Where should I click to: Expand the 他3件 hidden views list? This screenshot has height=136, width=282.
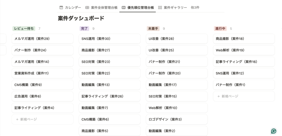point(195,7)
